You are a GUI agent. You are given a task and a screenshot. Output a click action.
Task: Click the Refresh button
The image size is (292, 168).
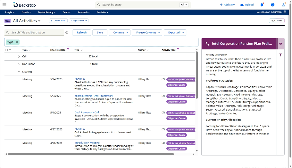click(81, 33)
